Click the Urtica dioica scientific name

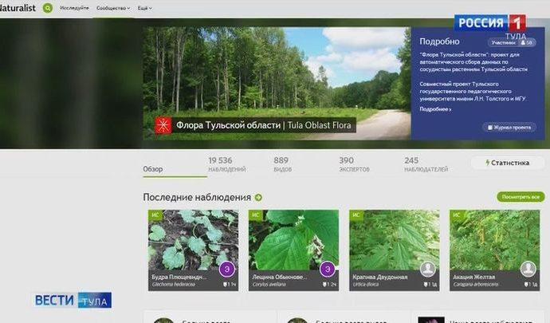[366, 285]
